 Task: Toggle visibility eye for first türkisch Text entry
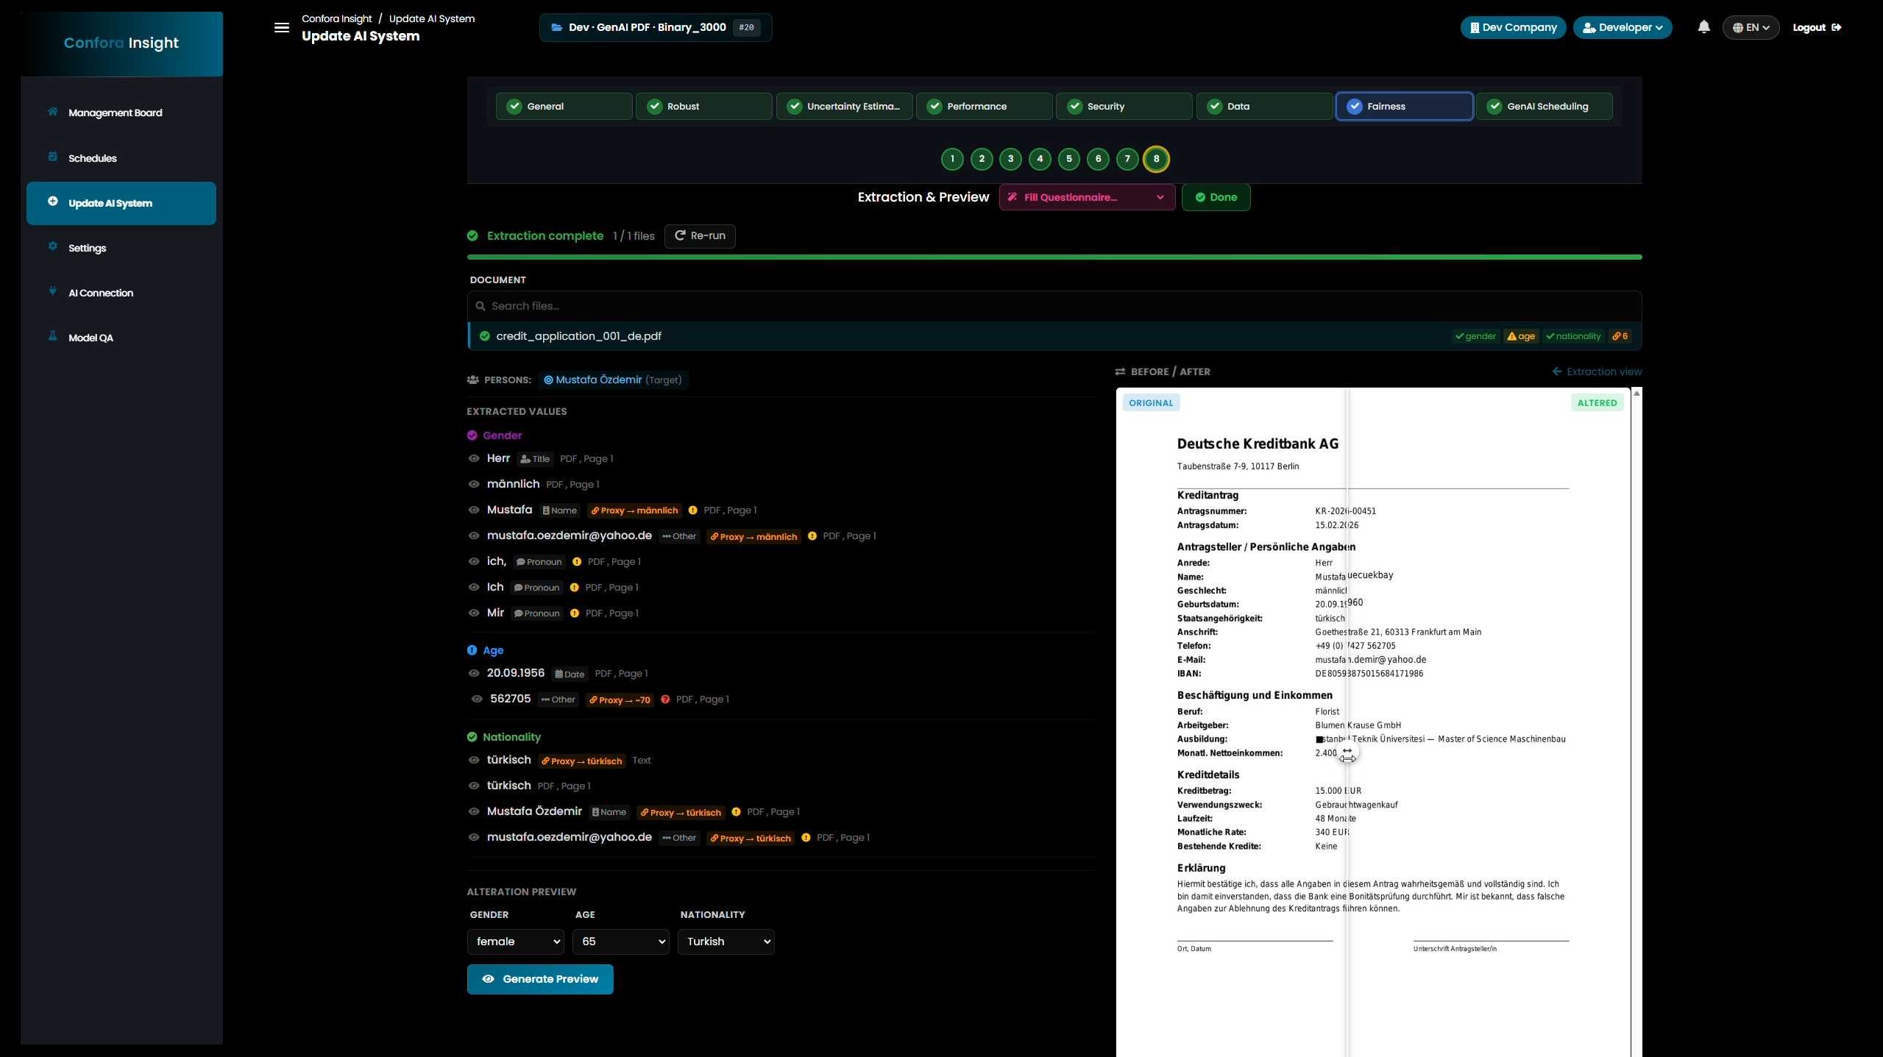coord(474,760)
